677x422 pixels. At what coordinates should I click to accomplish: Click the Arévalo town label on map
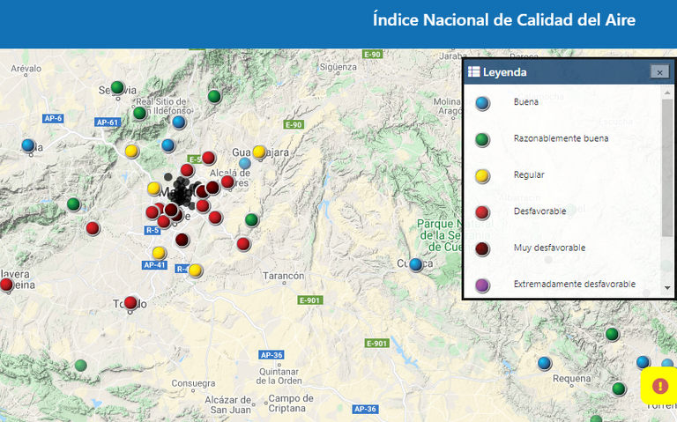pyautogui.click(x=26, y=69)
